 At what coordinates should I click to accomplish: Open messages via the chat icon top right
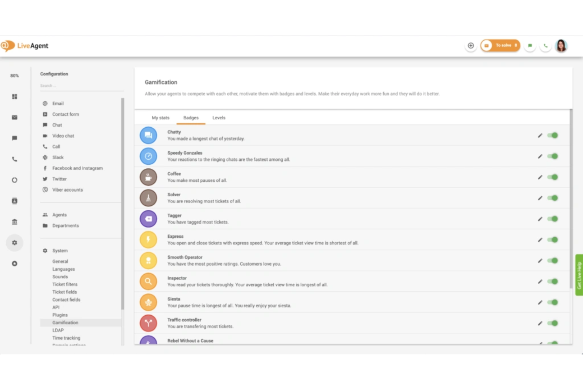pyautogui.click(x=530, y=45)
